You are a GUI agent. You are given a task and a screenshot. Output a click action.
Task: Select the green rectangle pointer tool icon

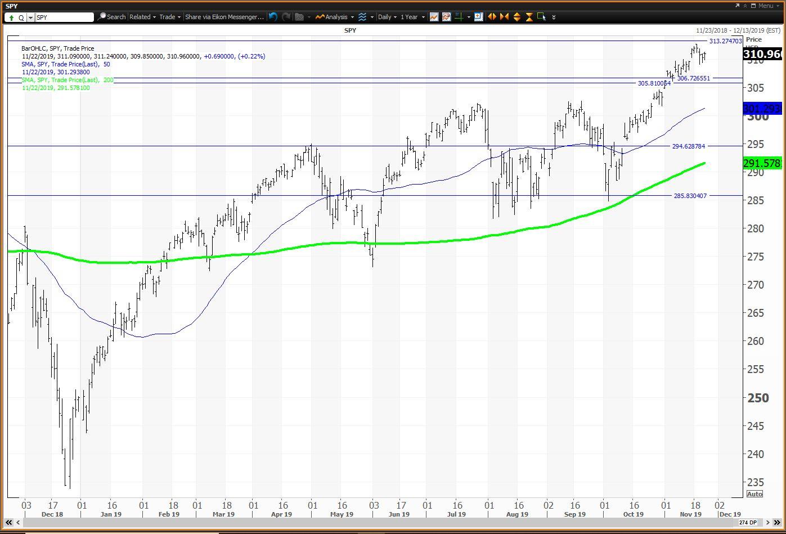coord(541,17)
